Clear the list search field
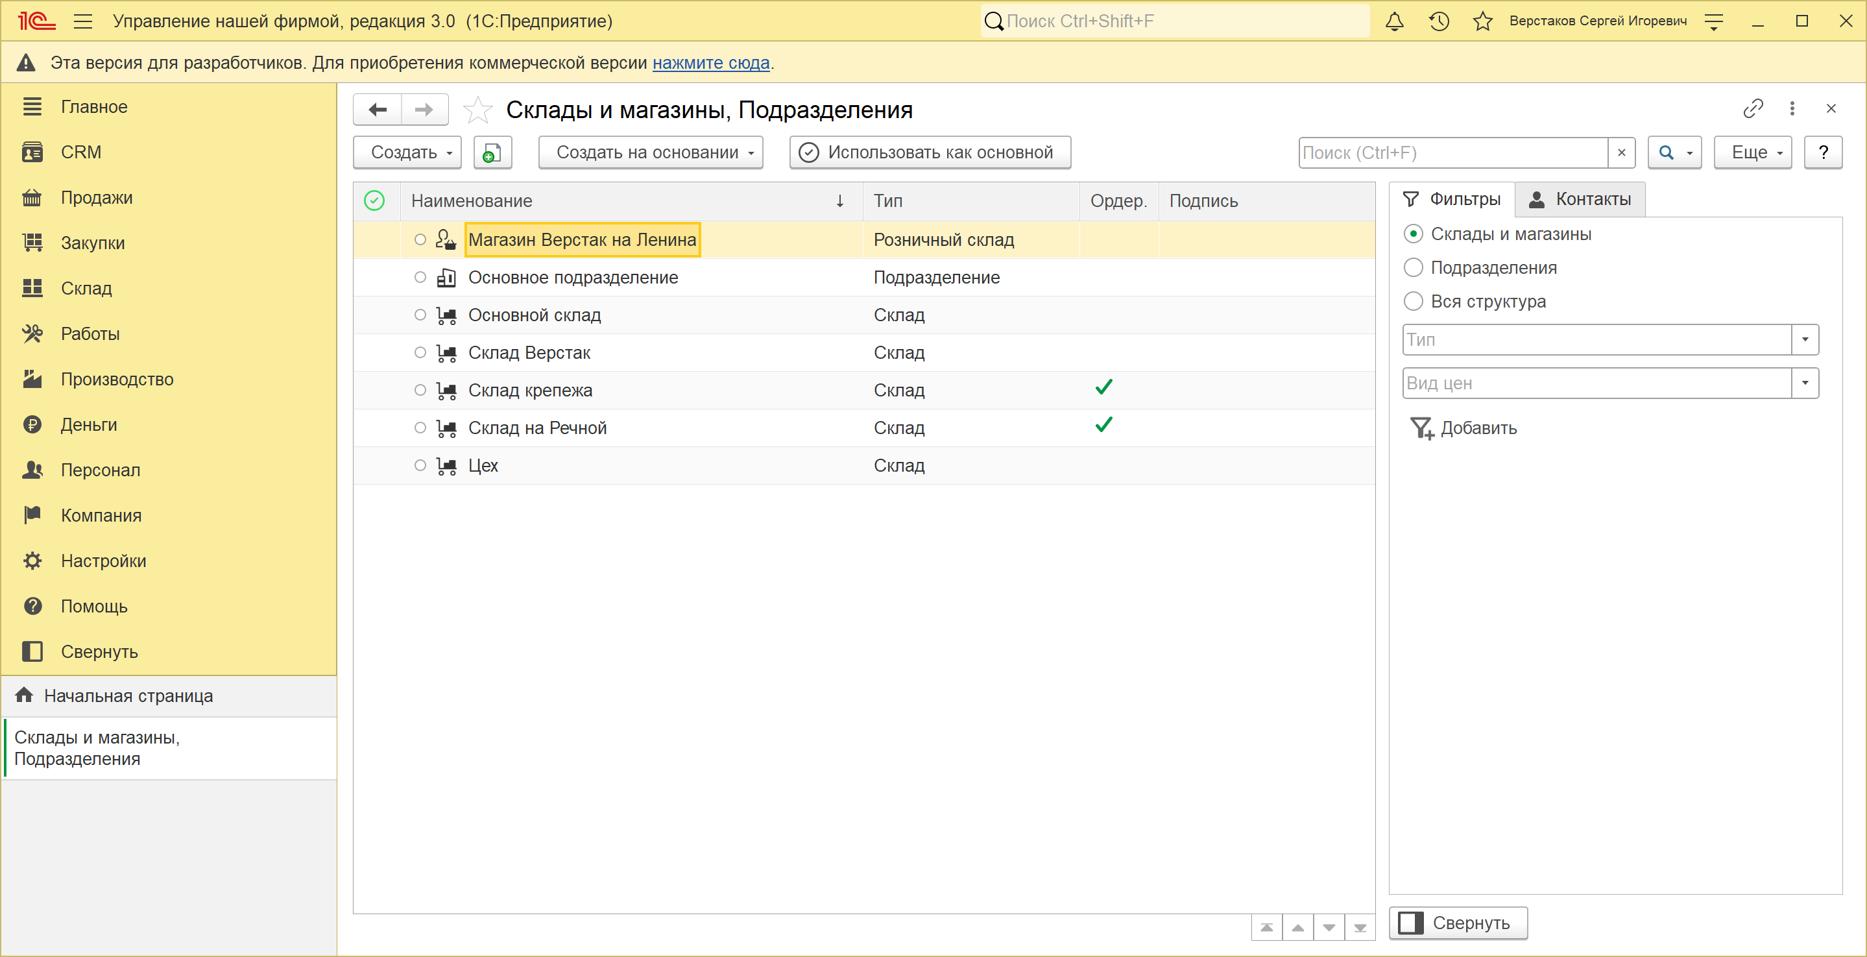 pyautogui.click(x=1621, y=152)
